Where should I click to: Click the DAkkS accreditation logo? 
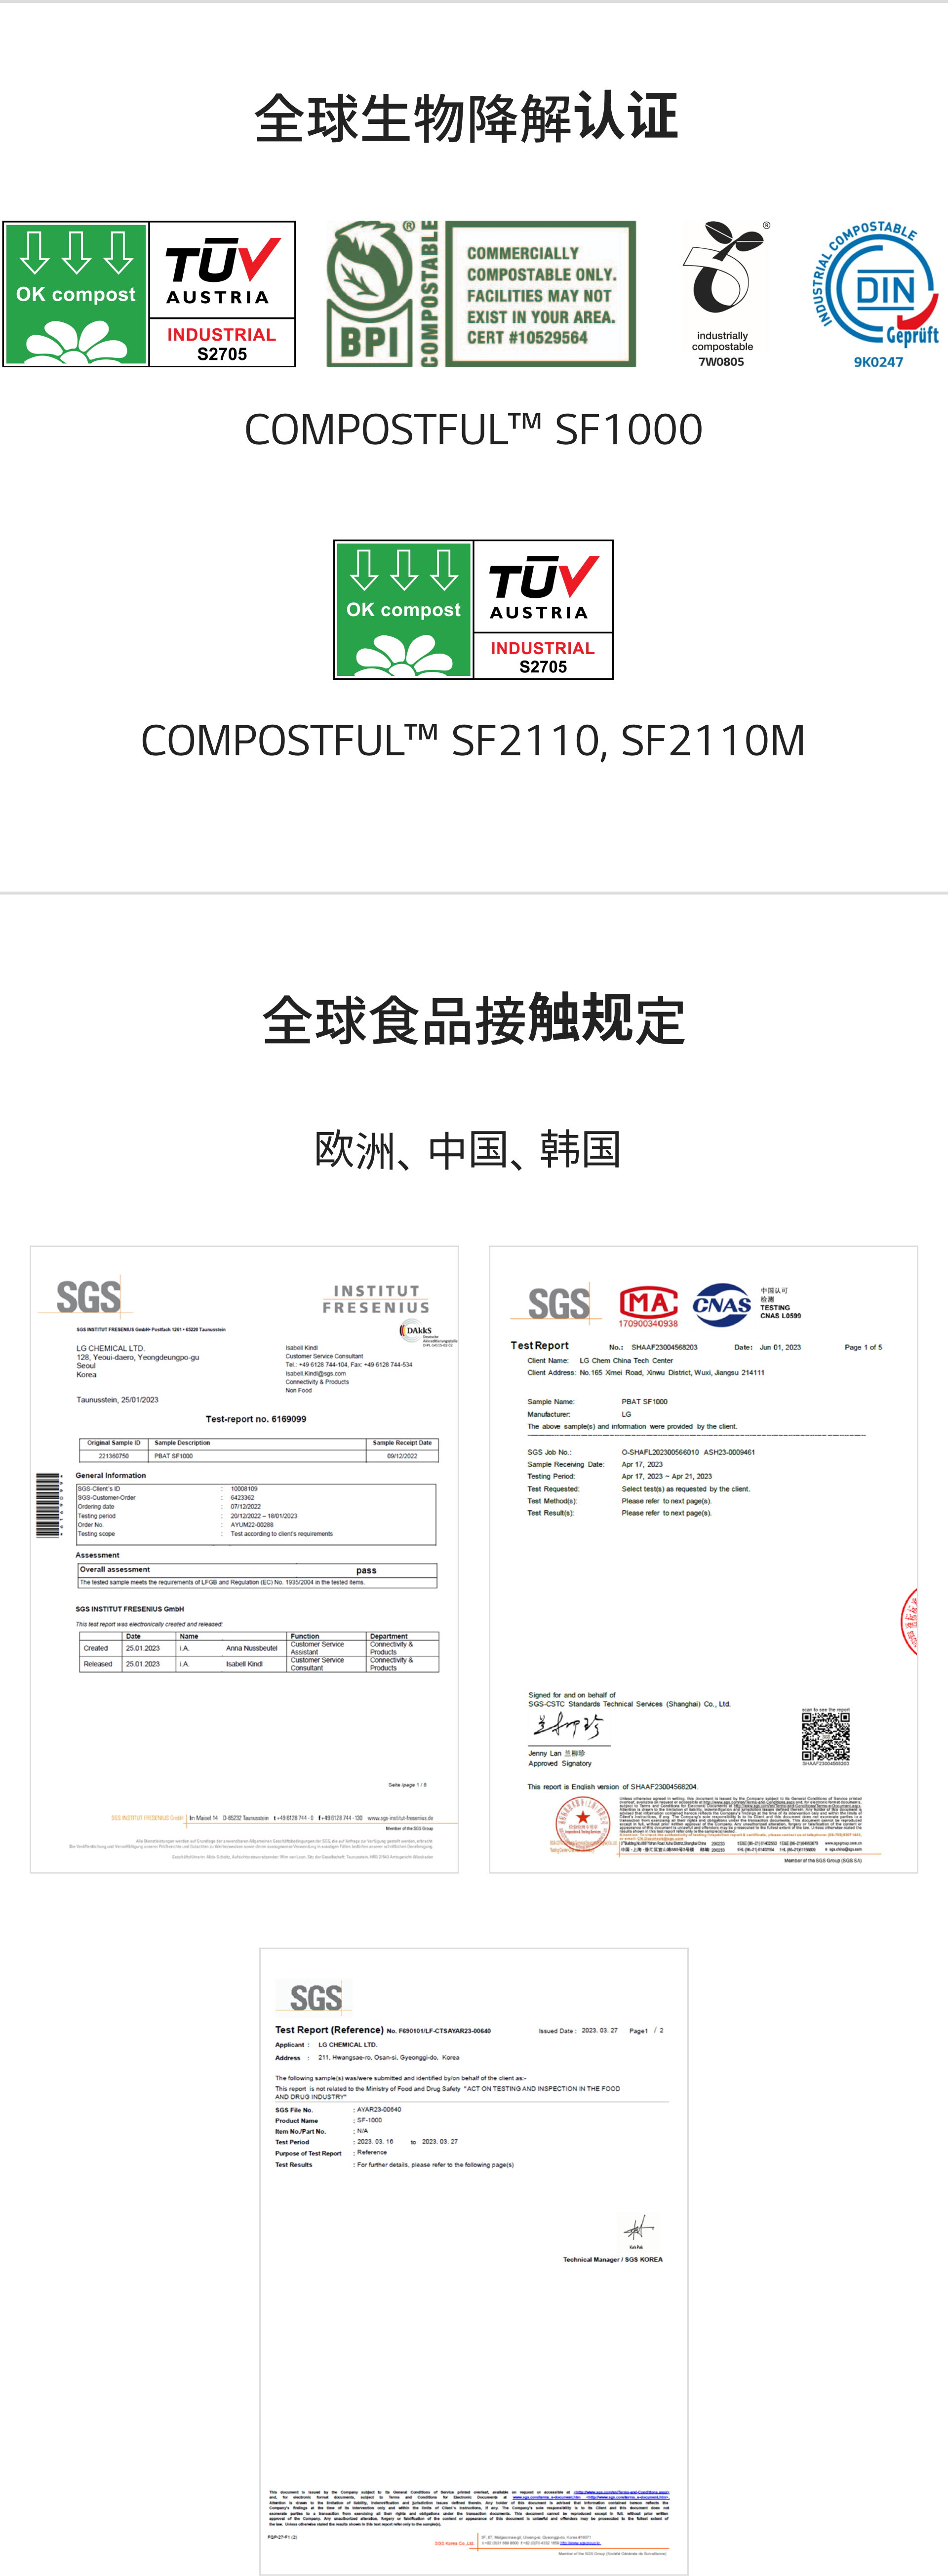pos(428,1333)
